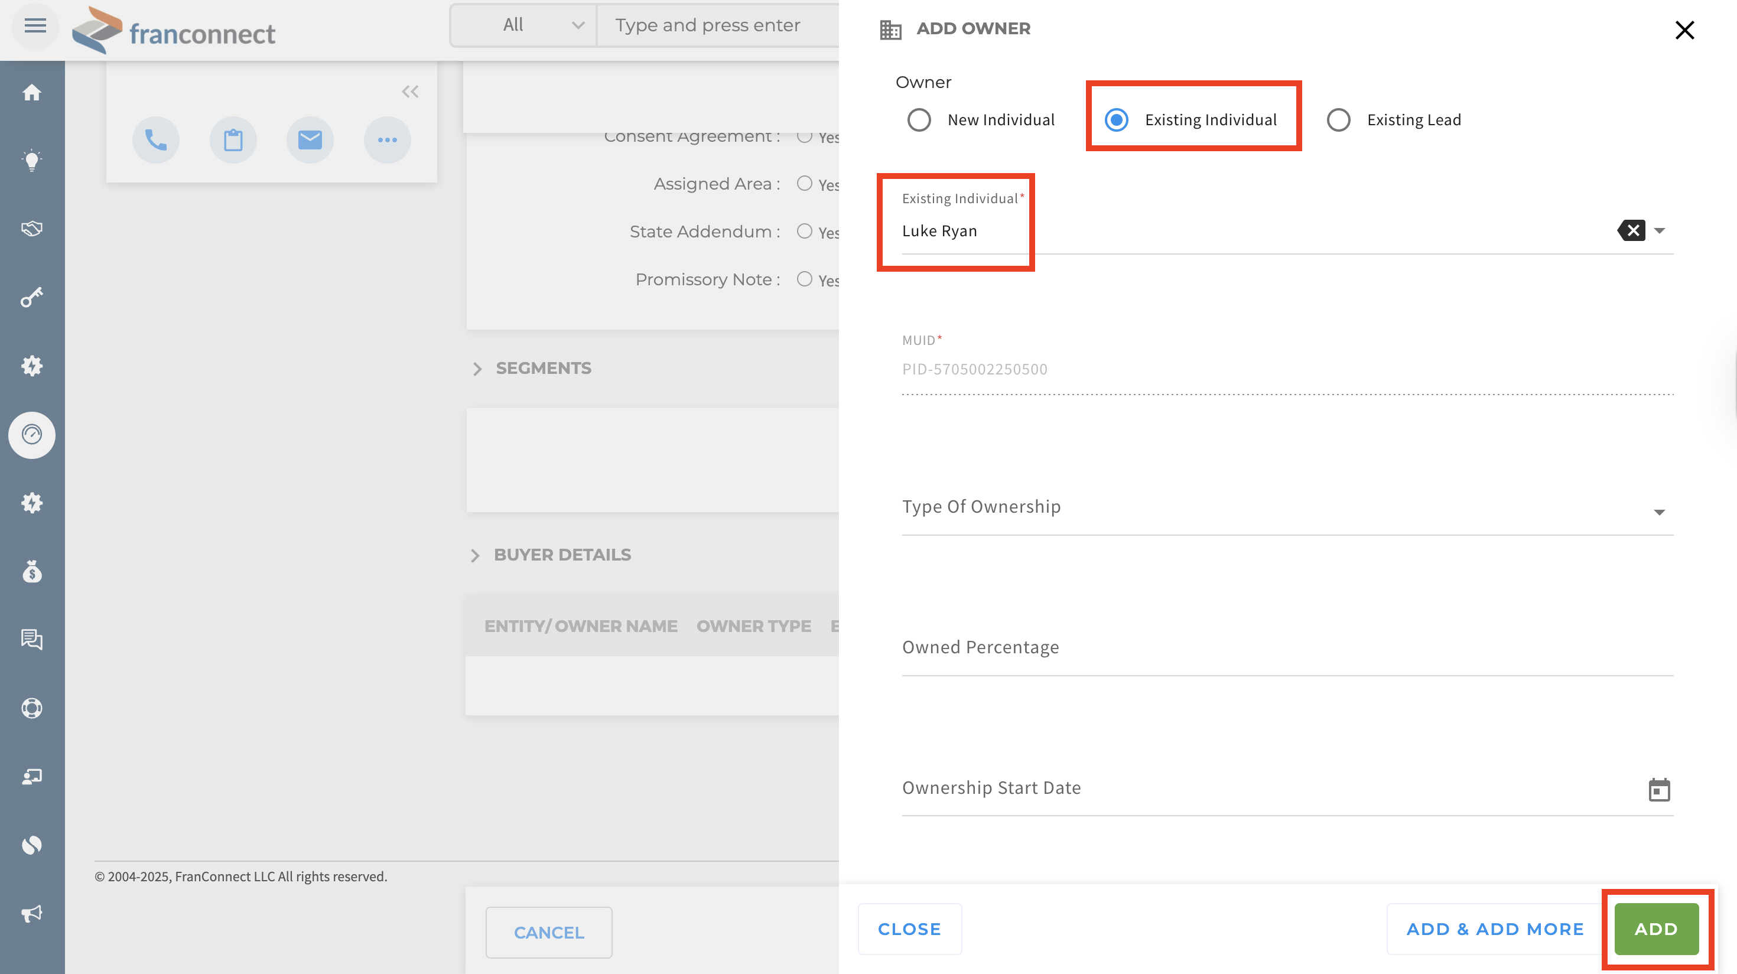Image resolution: width=1737 pixels, height=974 pixels.
Task: Open the megaphone sidebar module
Action: tap(32, 914)
